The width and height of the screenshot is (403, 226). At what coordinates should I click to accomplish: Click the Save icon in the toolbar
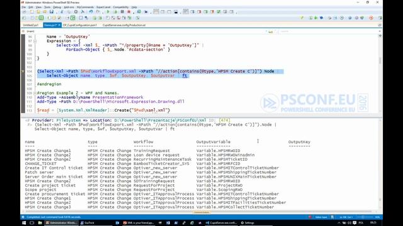point(52,12)
